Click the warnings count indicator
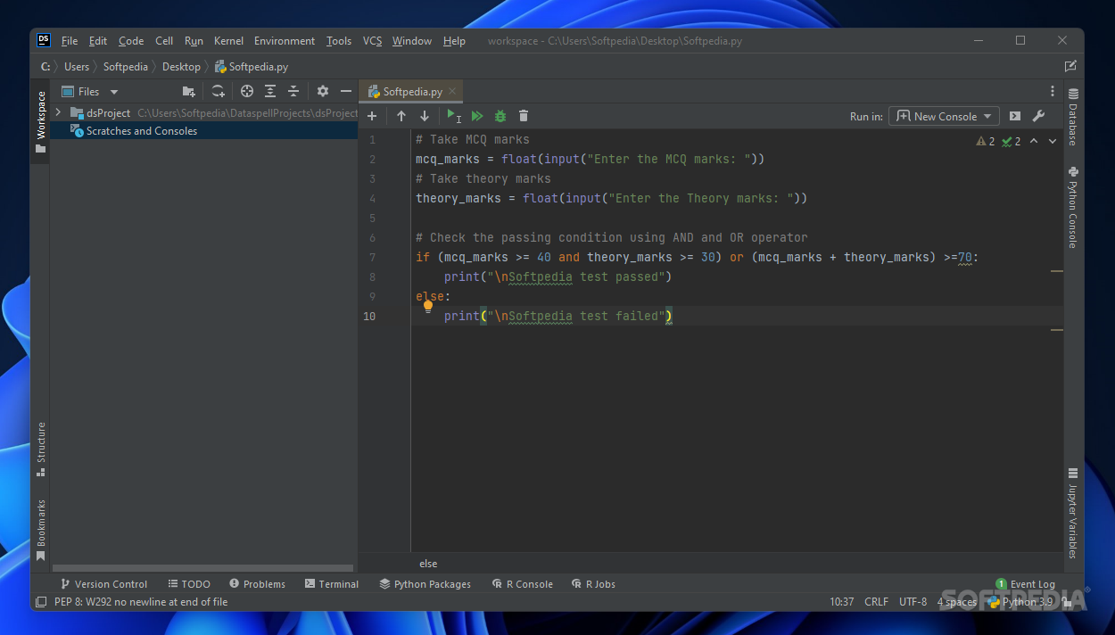Viewport: 1115px width, 635px height. 986,141
